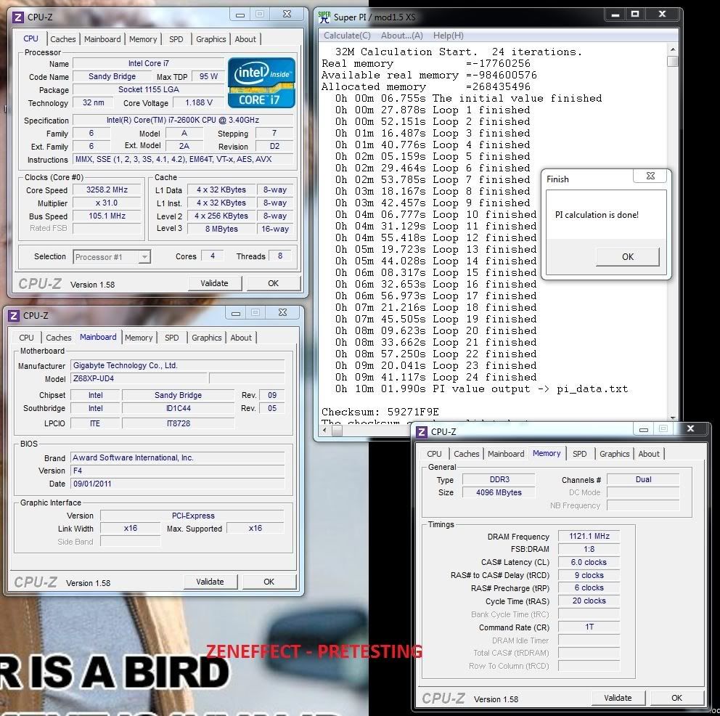Click the Cycle Time (tRAS) value 20 clocks
Image resolution: width=720 pixels, height=716 pixels.
pyautogui.click(x=589, y=601)
